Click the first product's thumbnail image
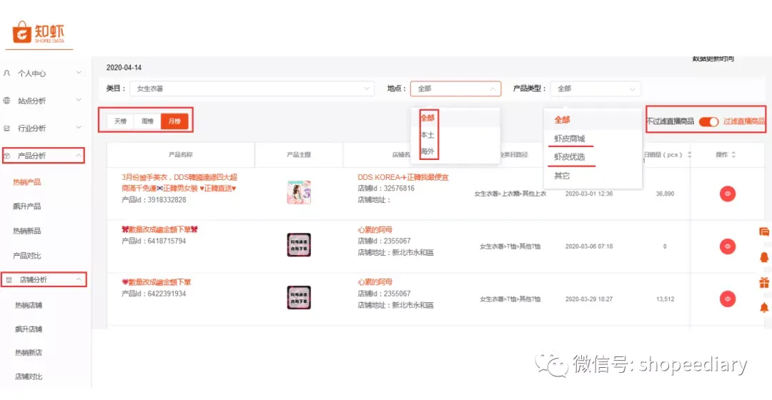772x400 pixels. (x=299, y=192)
